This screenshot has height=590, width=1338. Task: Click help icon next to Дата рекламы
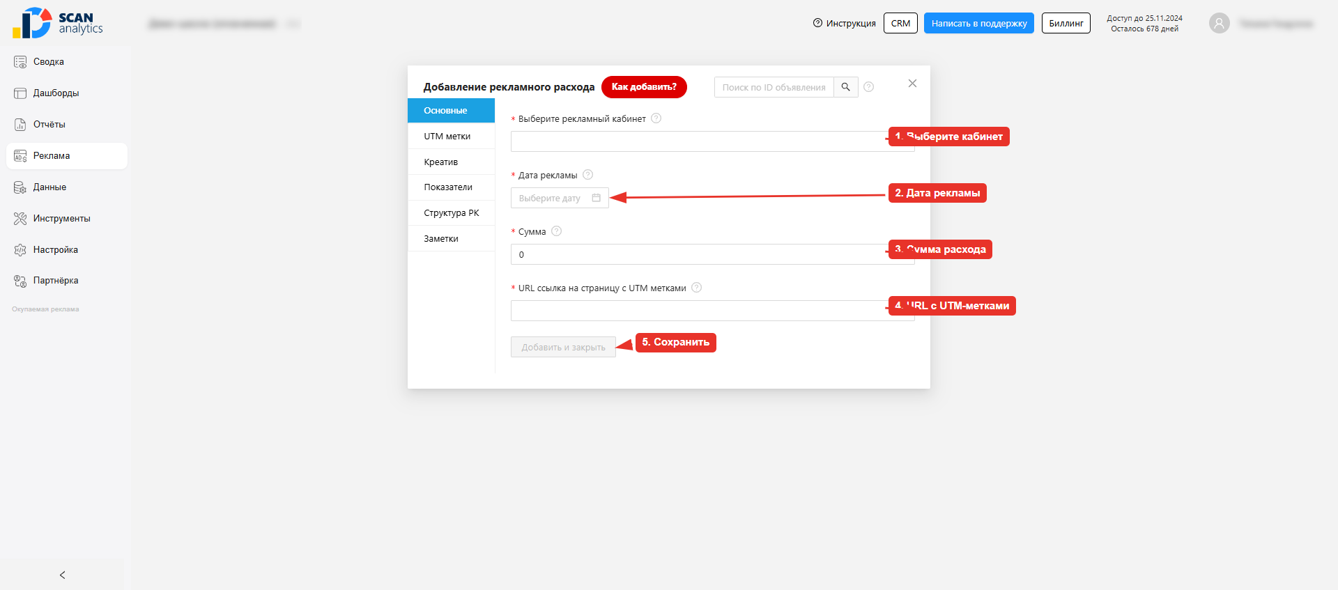587,175
